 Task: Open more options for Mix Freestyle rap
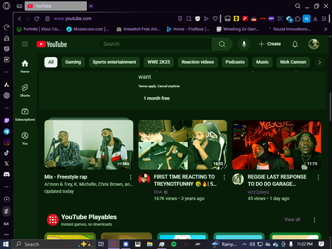point(131,177)
